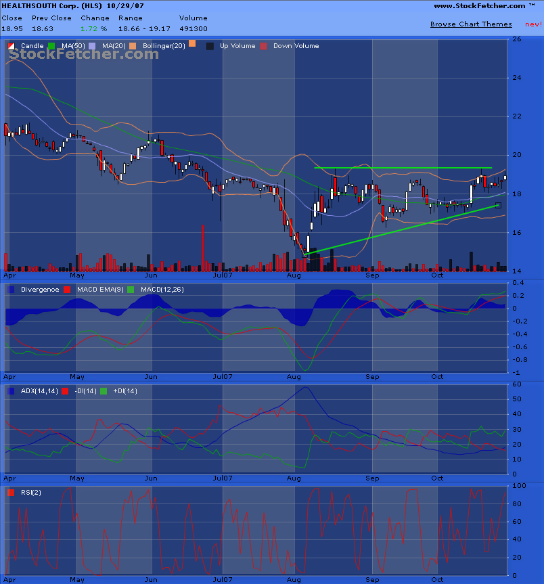
Task: Click the green Change value 1.72
Action: 89,28
